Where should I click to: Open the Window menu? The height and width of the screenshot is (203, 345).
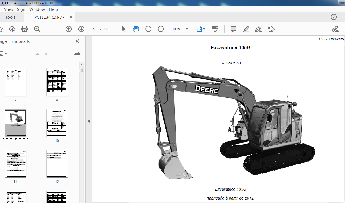coord(37,9)
